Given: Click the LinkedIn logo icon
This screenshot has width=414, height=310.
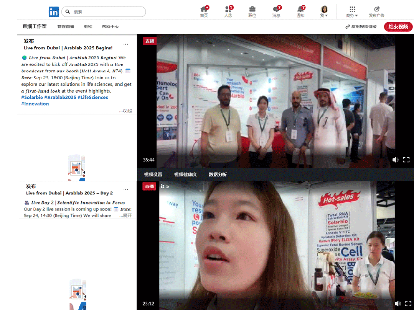Looking at the screenshot, I should pos(54,12).
